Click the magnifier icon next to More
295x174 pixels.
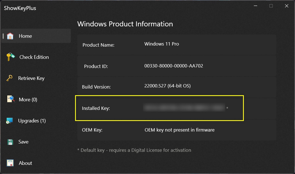click(x=11, y=99)
